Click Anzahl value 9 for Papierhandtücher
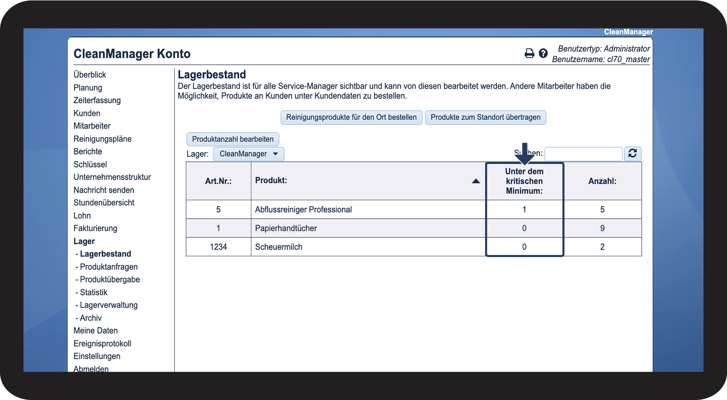 pyautogui.click(x=602, y=228)
